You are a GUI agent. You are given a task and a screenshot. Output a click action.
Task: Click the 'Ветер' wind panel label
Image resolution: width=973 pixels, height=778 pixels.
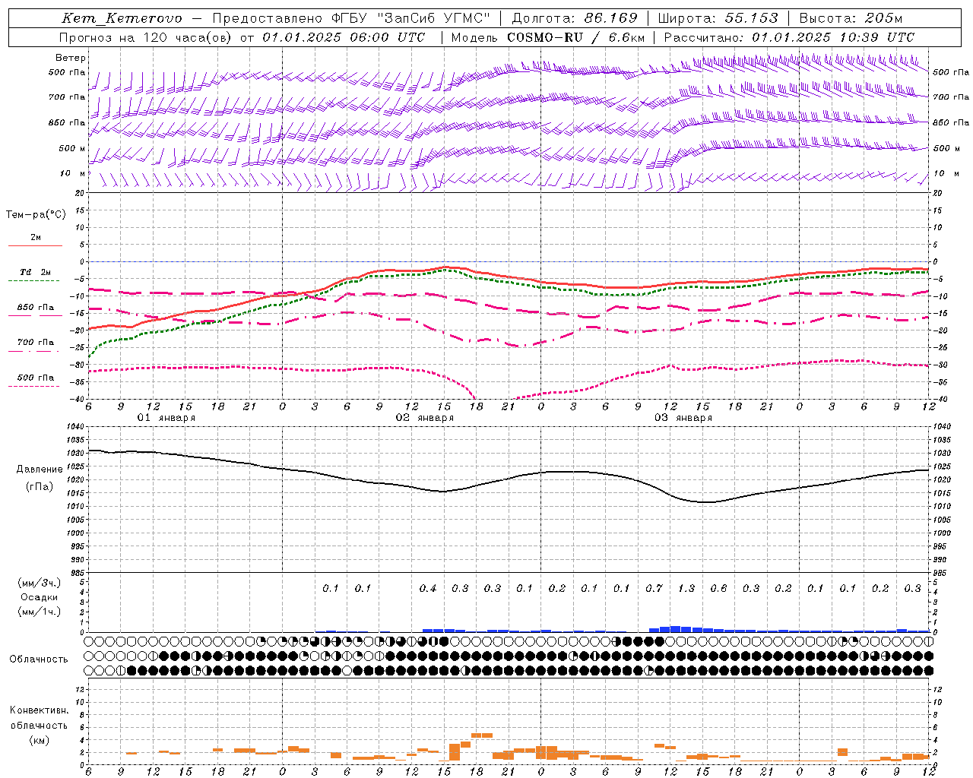(x=71, y=58)
